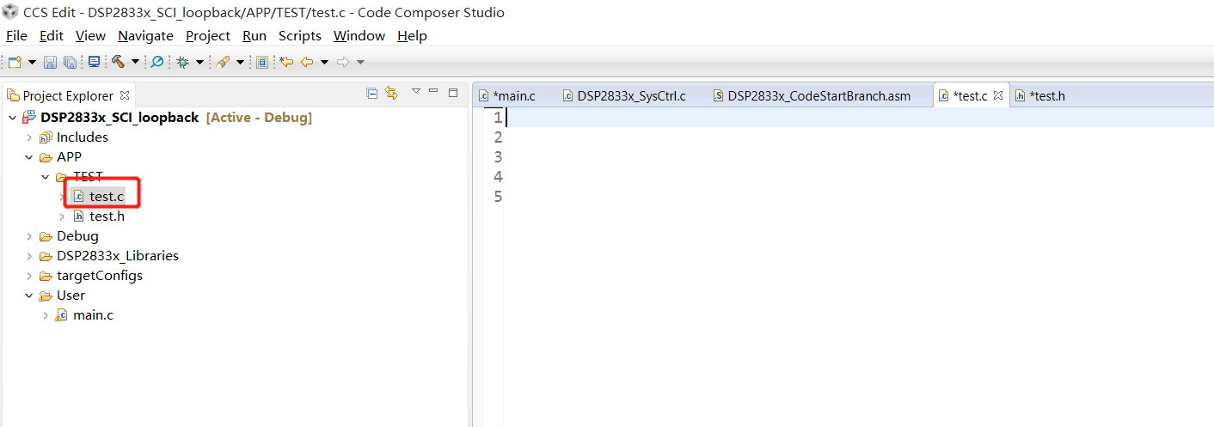Image resolution: width=1214 pixels, height=427 pixels.
Task: Collapse DSP2833x_SCI_loopback project node
Action: (12, 118)
